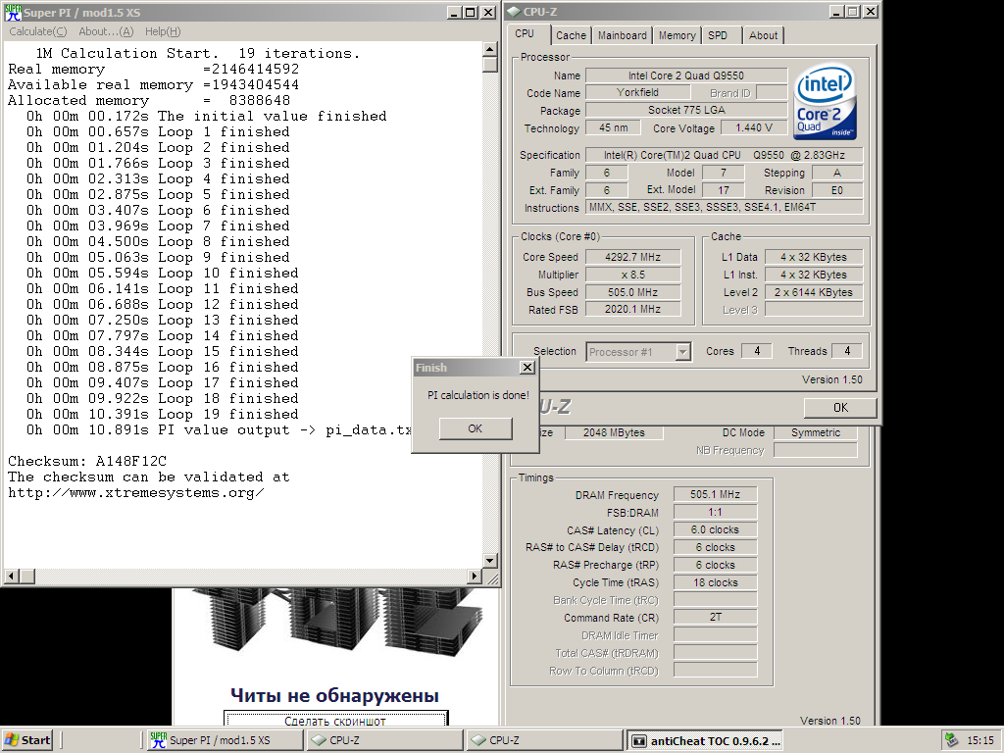Click Super PI vertical scrollbar up arrow
This screenshot has height=753, width=1004.
pyautogui.click(x=490, y=50)
